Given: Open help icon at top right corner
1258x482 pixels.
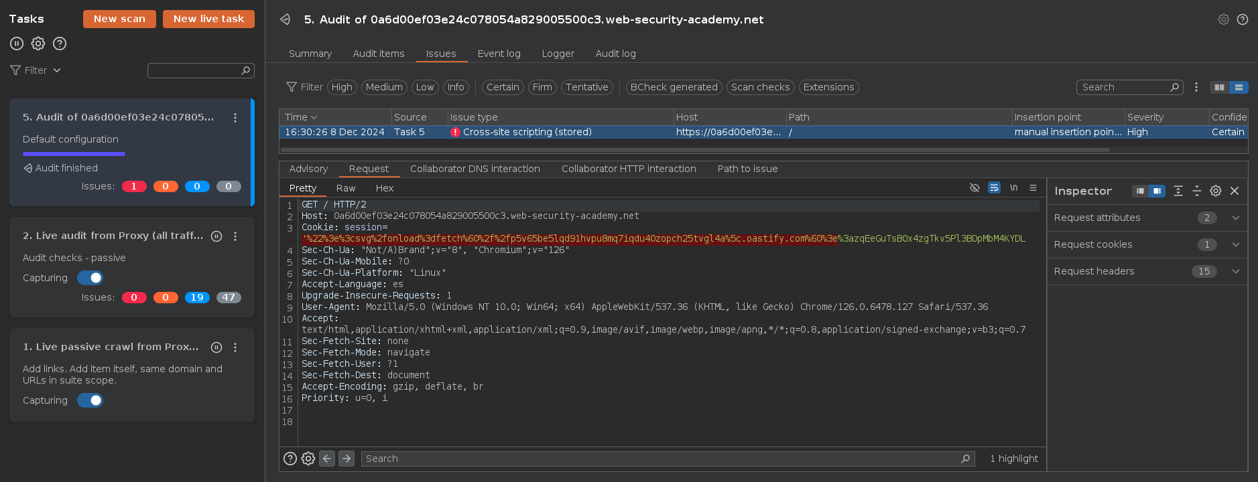Looking at the screenshot, I should tap(1243, 19).
